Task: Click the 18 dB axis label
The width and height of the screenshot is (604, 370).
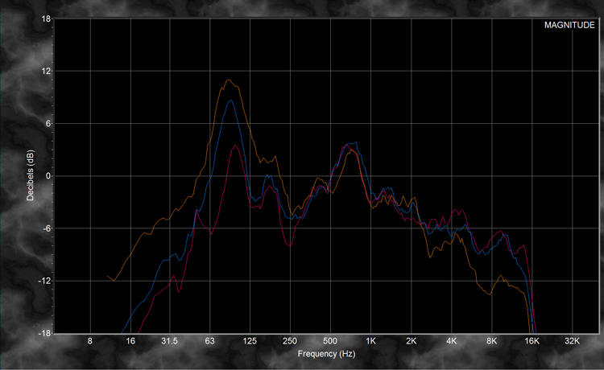Action: click(x=46, y=18)
